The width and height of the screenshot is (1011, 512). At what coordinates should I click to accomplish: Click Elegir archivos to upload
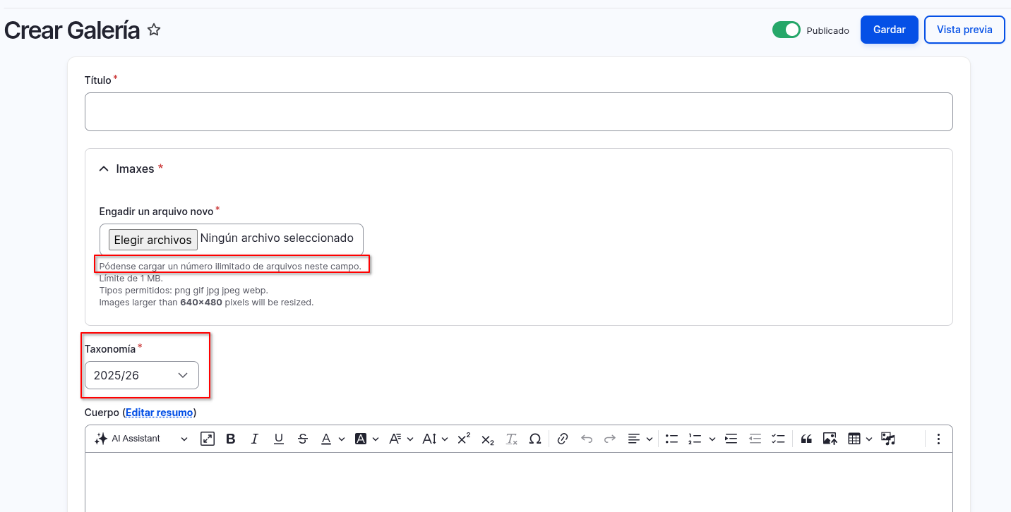coord(152,240)
